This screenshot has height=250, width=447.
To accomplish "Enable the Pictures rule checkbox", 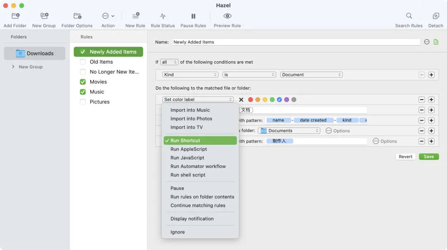I will [x=83, y=102].
